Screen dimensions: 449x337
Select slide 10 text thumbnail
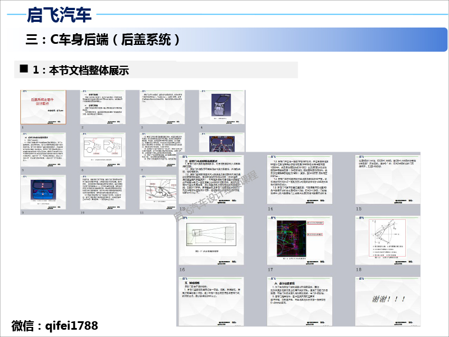(103, 192)
